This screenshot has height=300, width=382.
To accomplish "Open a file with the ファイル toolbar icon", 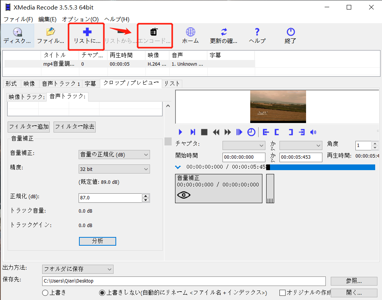I will (51, 36).
